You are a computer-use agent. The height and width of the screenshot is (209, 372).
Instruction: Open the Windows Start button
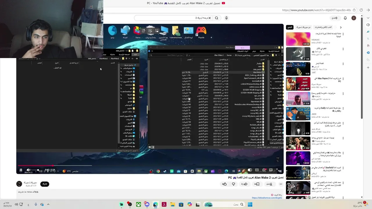tap(250, 204)
